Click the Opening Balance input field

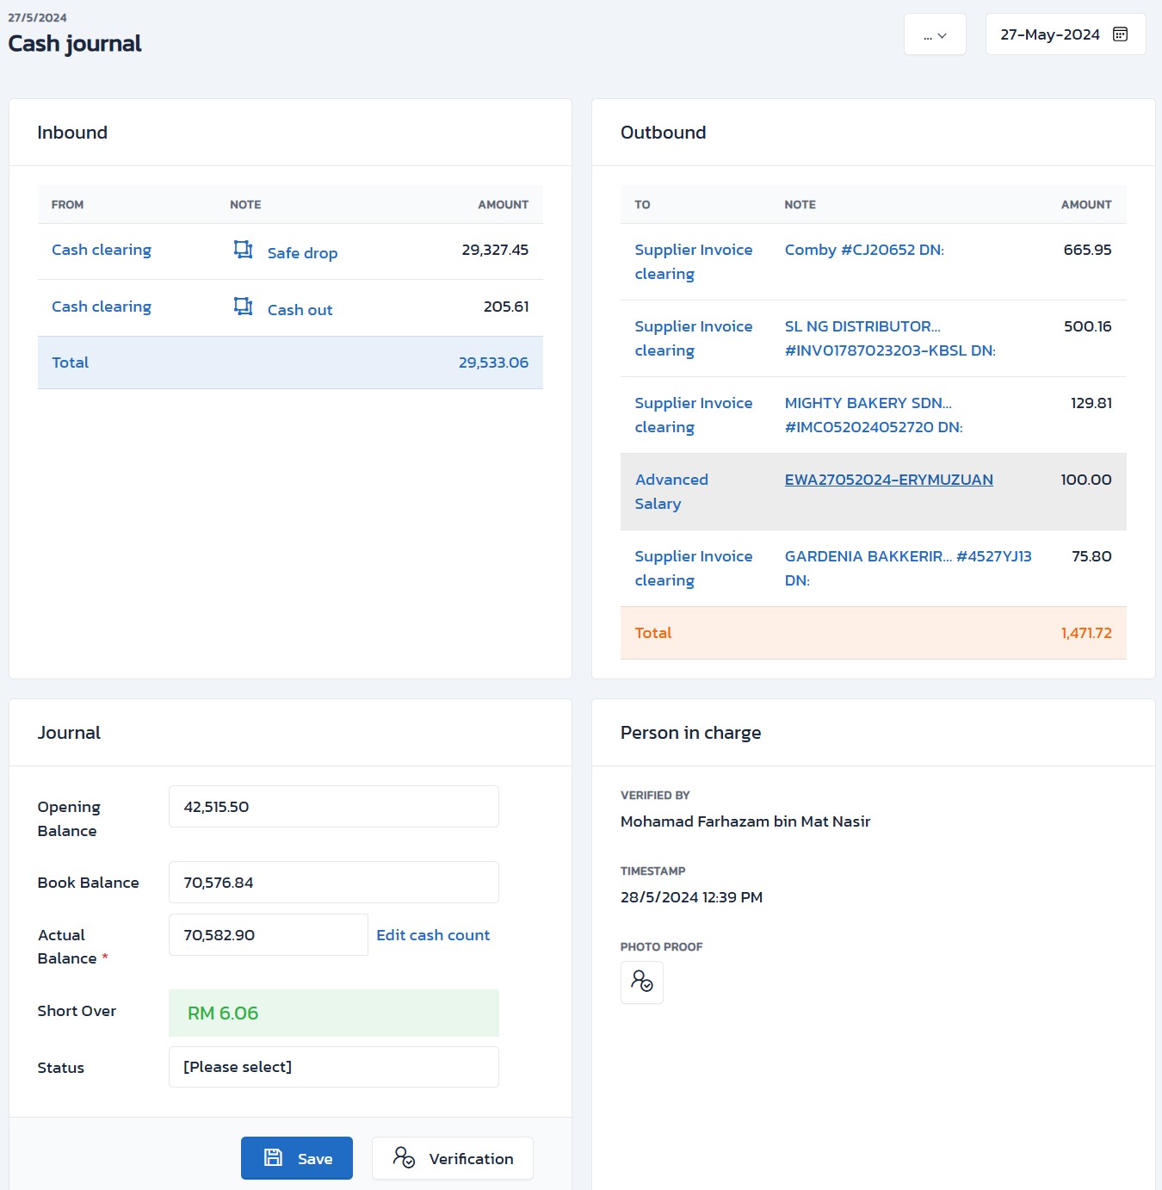click(333, 807)
